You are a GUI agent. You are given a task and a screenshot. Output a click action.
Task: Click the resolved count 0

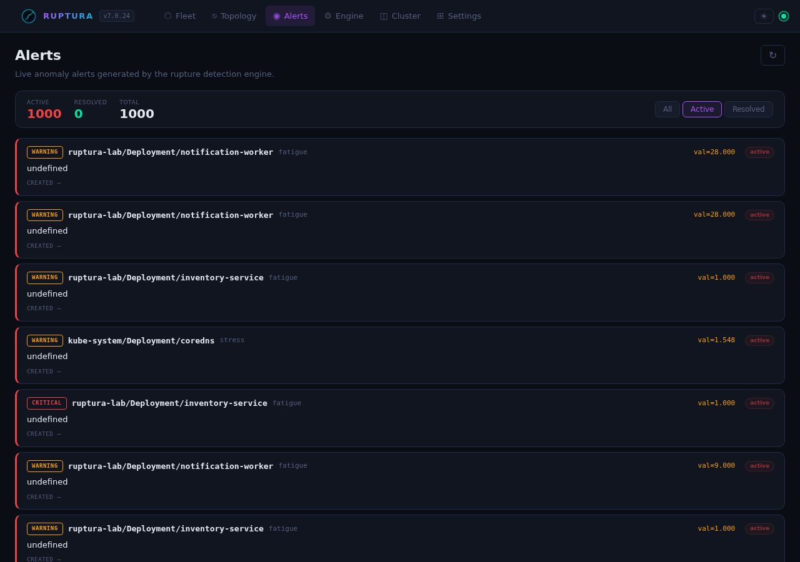point(79,114)
